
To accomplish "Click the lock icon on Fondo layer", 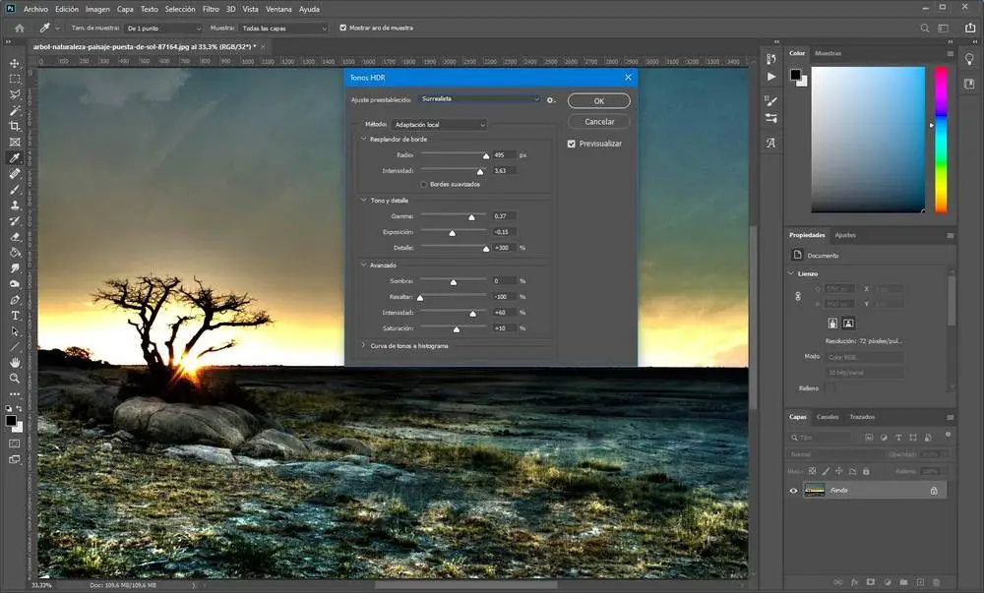I will (934, 490).
